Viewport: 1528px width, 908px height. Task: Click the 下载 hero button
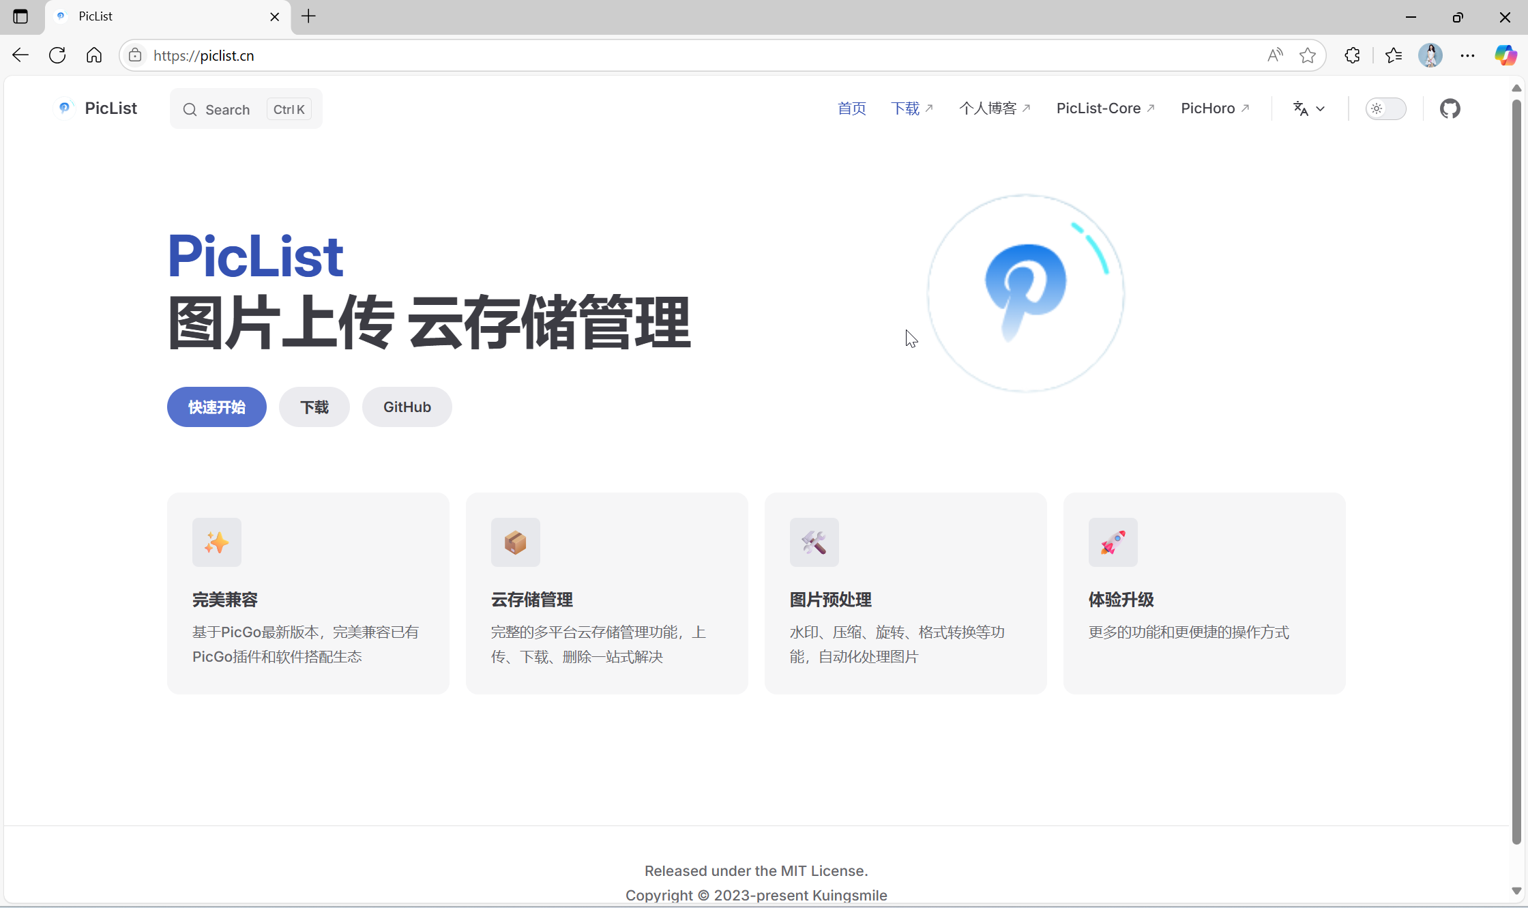click(314, 407)
